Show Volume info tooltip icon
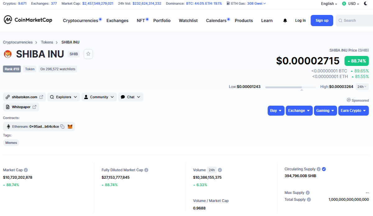This screenshot has width=373, height=216. tap(220, 170)
